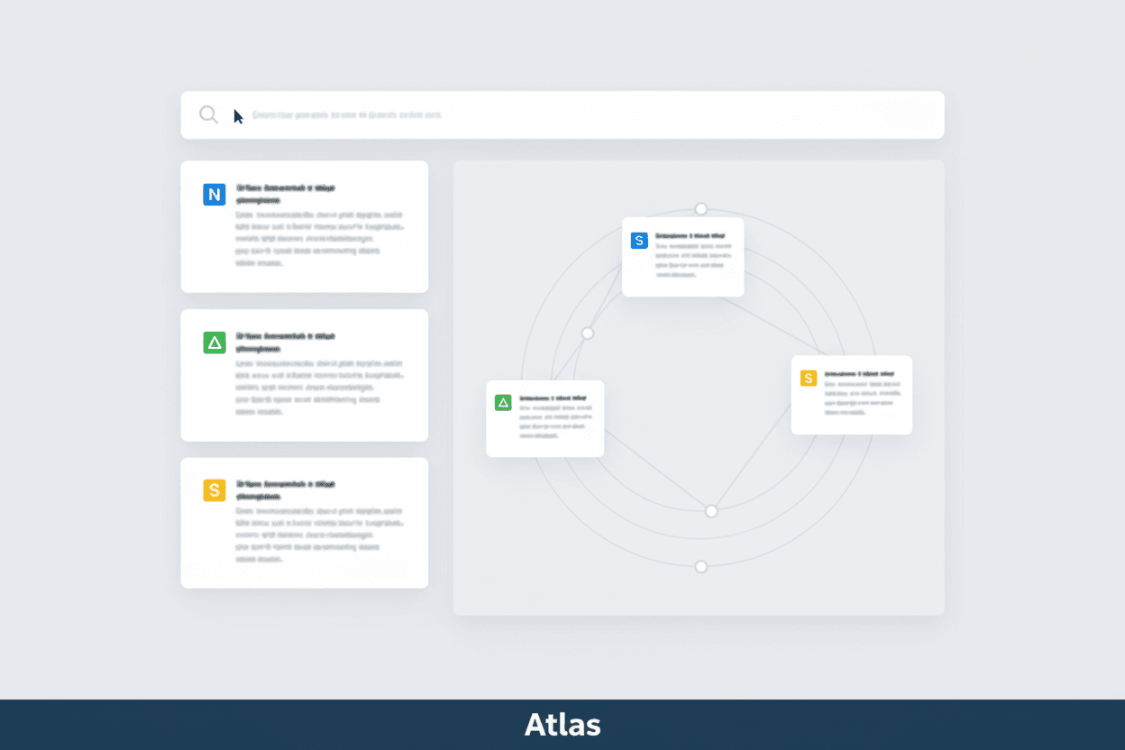Click the green triangle icon in the middle list card

[215, 343]
